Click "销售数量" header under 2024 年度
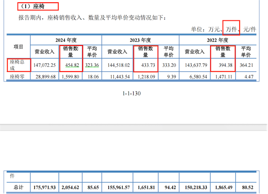Screen dimensions: 268x194 coord(70,52)
